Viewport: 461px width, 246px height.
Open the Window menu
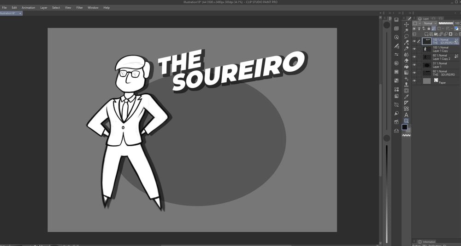pyautogui.click(x=93, y=8)
